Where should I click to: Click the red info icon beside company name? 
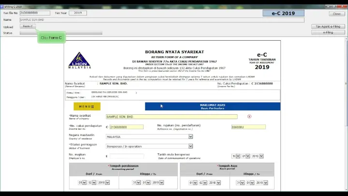point(249,117)
